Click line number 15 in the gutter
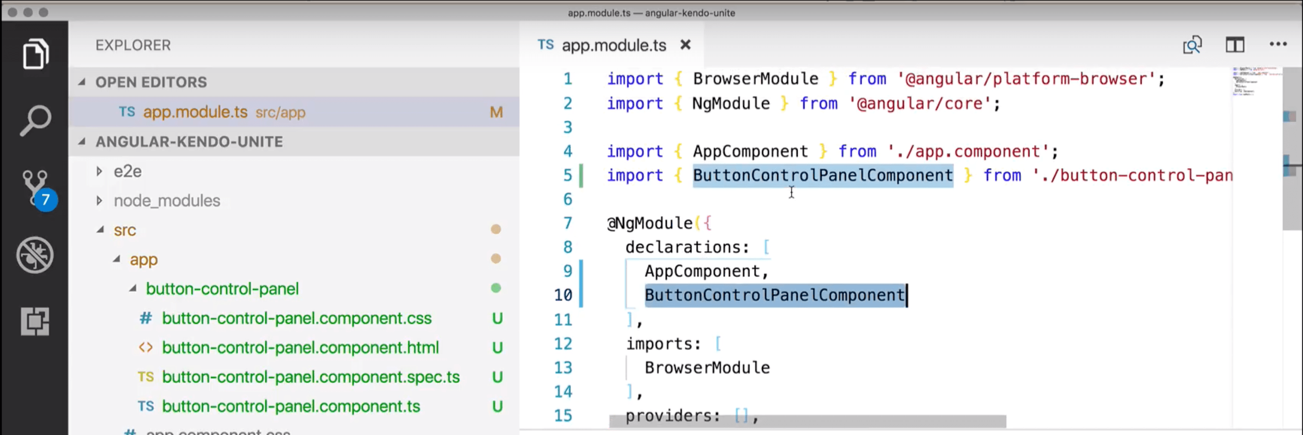 click(x=563, y=415)
